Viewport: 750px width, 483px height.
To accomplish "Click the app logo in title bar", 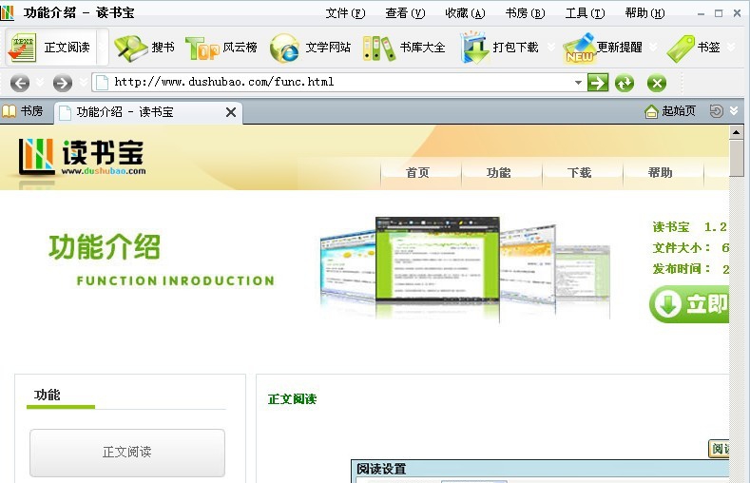I will click(x=8, y=12).
